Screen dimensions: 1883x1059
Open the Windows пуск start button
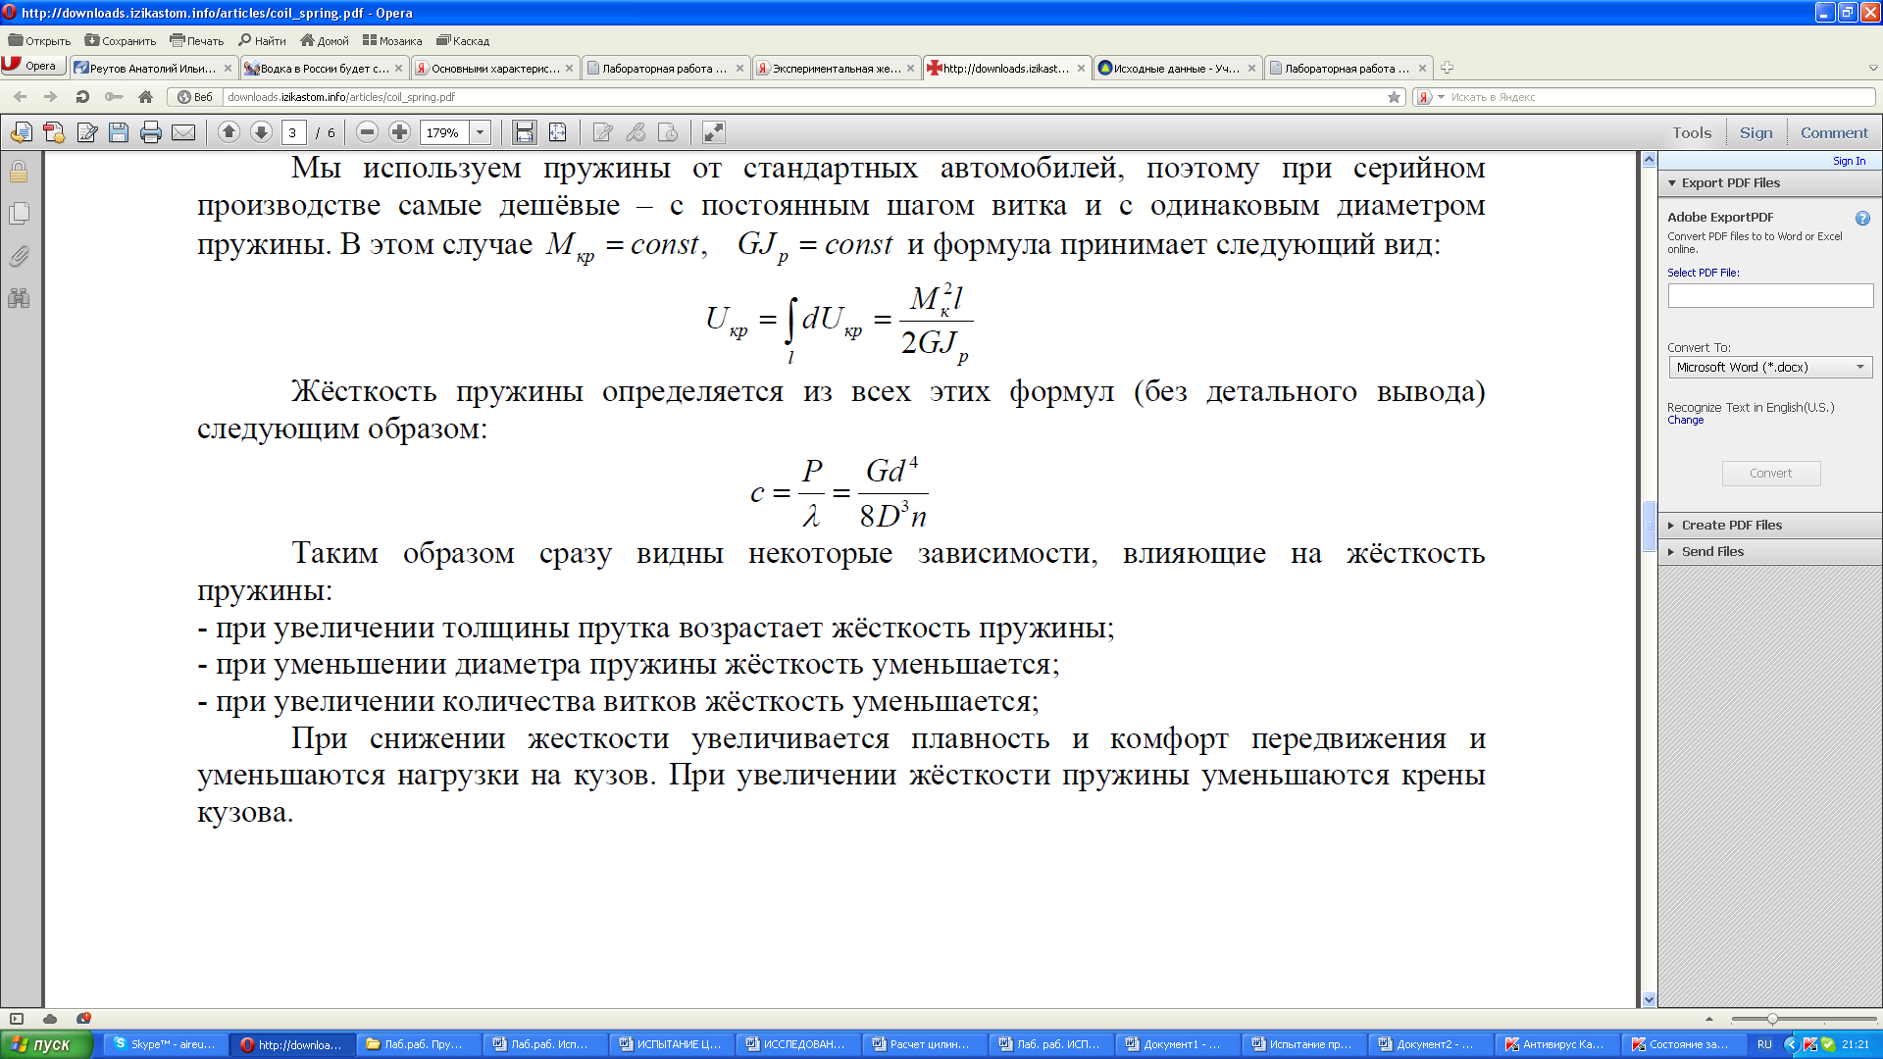coord(46,1044)
